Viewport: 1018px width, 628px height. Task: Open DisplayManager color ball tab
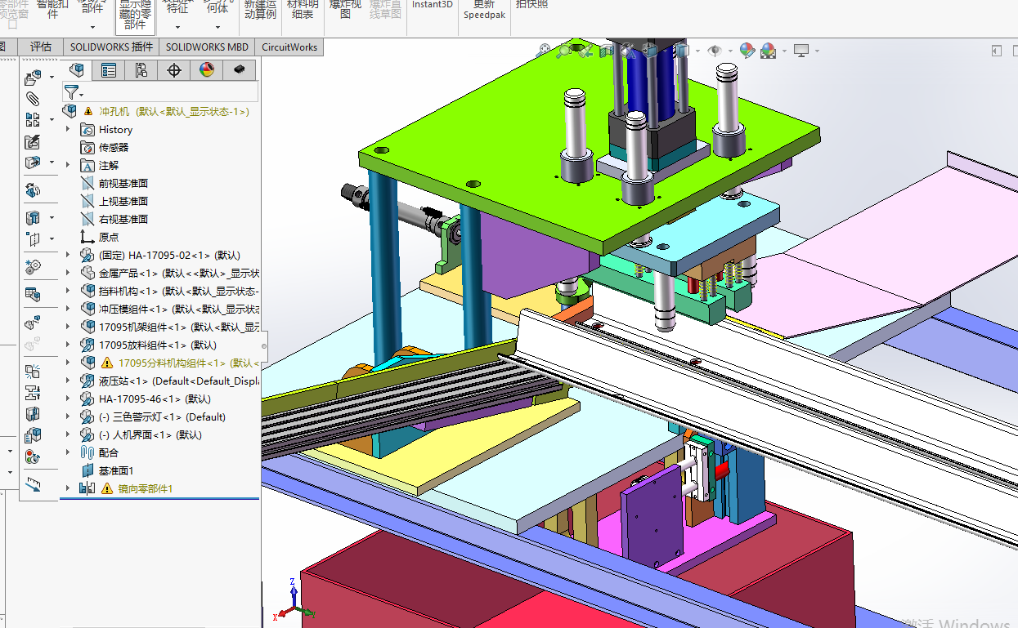tap(207, 70)
